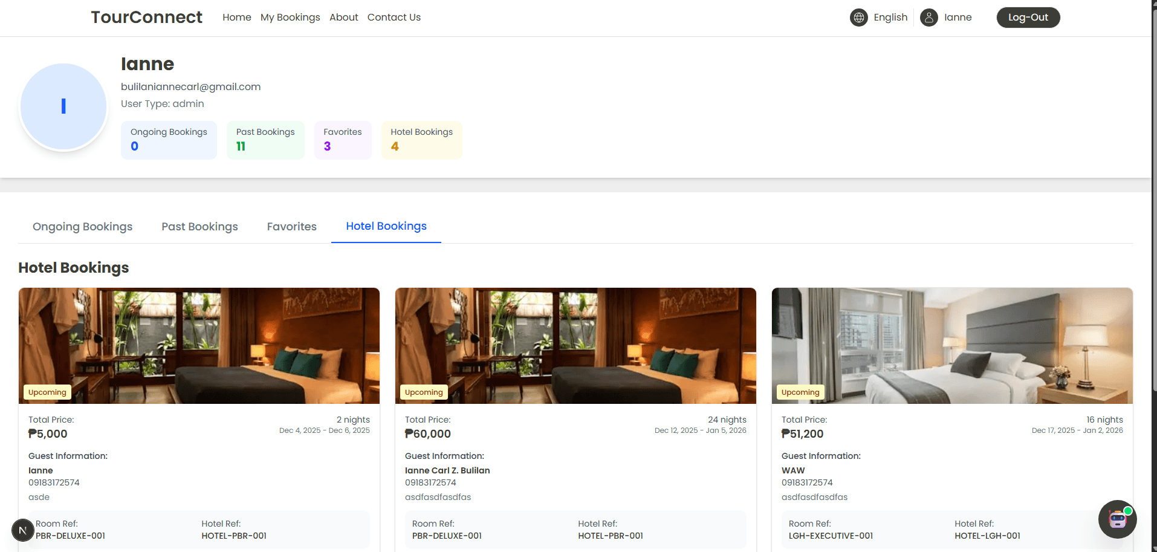The height and width of the screenshot is (552, 1157).
Task: Open the About page link
Action: (x=343, y=18)
